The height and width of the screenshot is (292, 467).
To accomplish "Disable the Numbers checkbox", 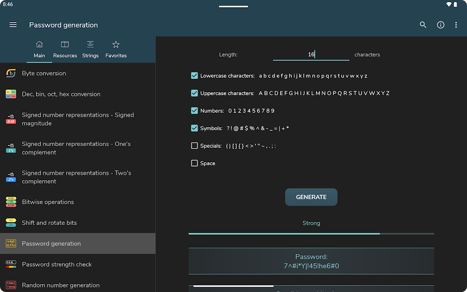I will (194, 111).
